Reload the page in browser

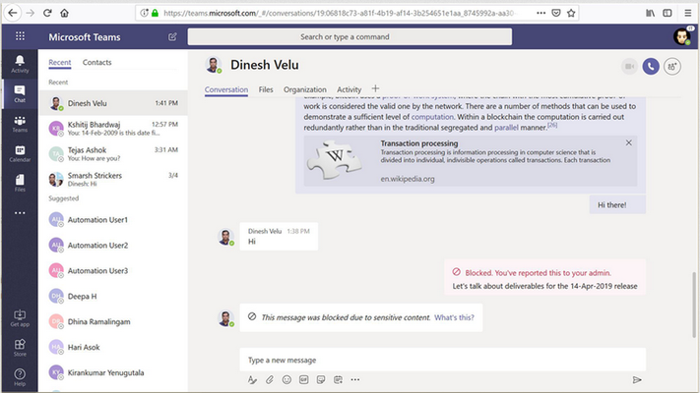pos(47,13)
